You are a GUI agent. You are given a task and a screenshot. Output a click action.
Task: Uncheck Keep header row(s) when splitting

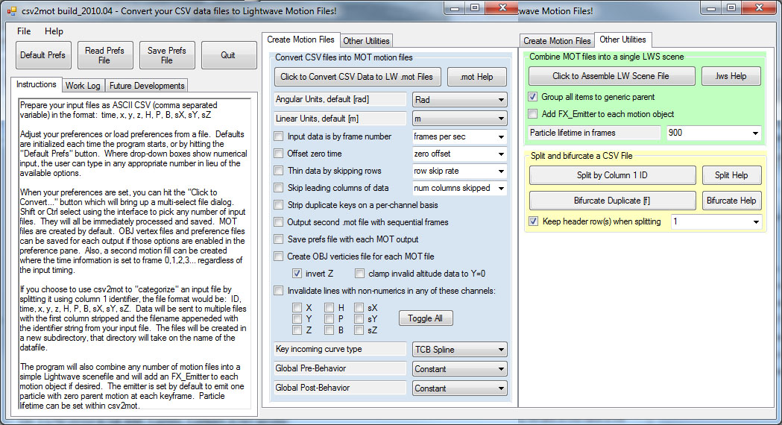[x=534, y=221]
